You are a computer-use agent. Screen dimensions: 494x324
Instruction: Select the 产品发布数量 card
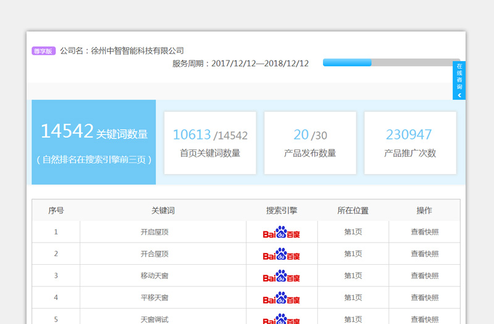pyautogui.click(x=311, y=143)
